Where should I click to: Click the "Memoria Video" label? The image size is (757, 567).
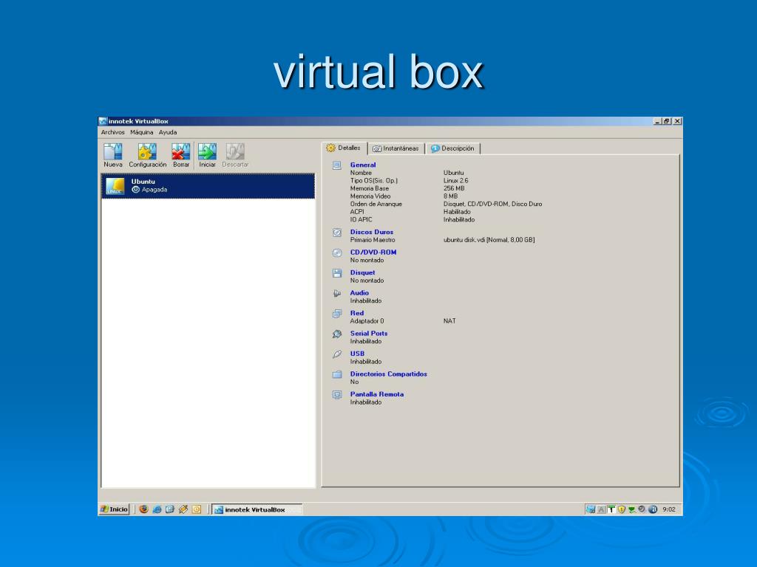coord(370,196)
